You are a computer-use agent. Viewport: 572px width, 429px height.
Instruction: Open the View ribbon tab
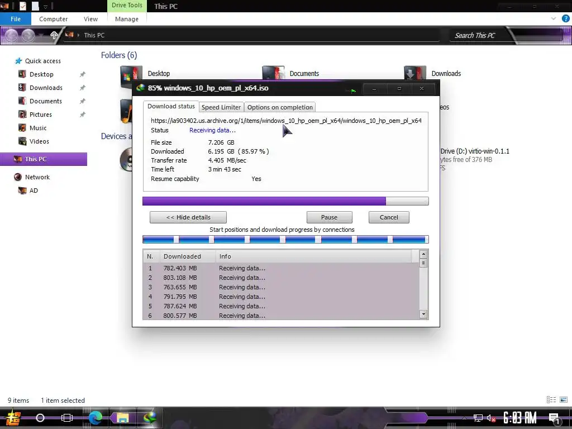(90, 19)
